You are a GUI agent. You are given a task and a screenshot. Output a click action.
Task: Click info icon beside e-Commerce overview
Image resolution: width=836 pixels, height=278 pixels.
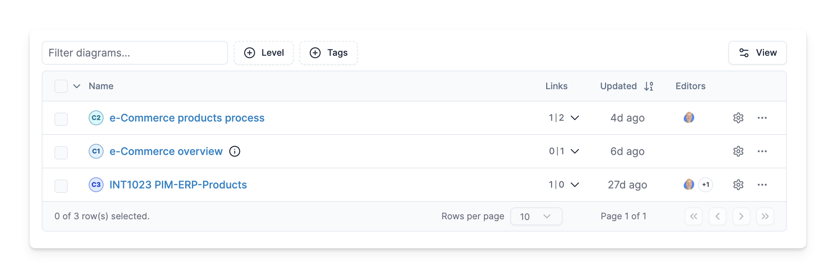pos(235,151)
